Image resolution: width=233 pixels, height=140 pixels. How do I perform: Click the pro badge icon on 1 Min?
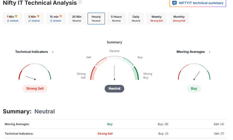(16, 16)
